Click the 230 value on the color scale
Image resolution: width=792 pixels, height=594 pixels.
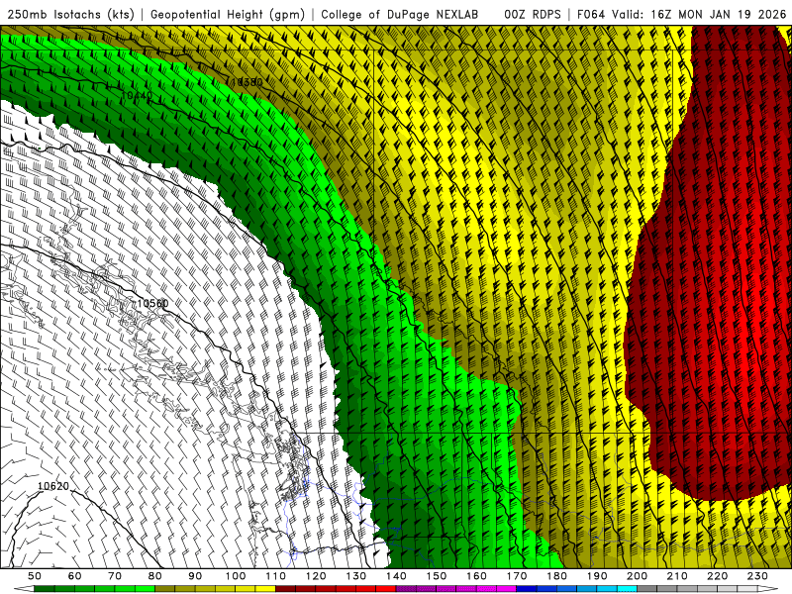[757, 576]
